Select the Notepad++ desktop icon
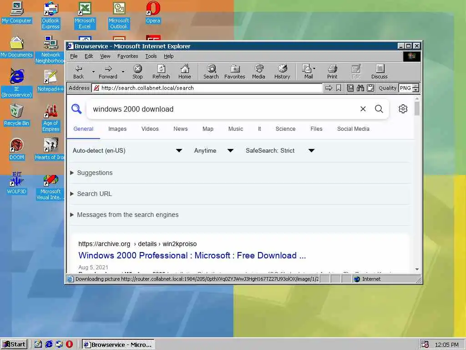 [51, 81]
